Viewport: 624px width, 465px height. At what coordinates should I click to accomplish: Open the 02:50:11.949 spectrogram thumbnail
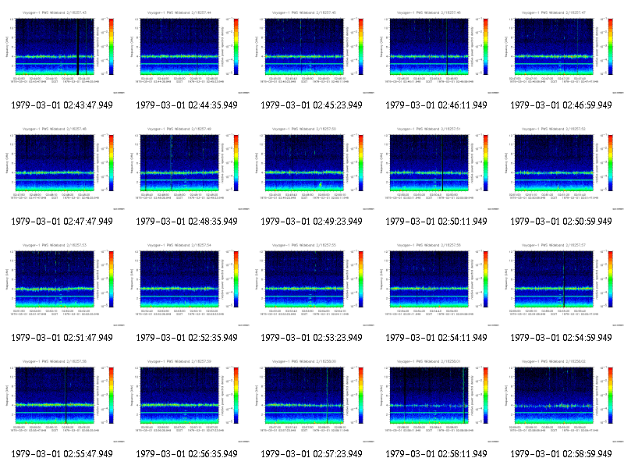point(437,167)
